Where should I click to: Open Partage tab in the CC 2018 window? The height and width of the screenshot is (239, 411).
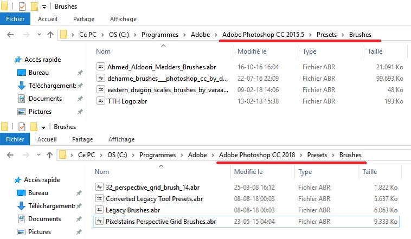82,139
